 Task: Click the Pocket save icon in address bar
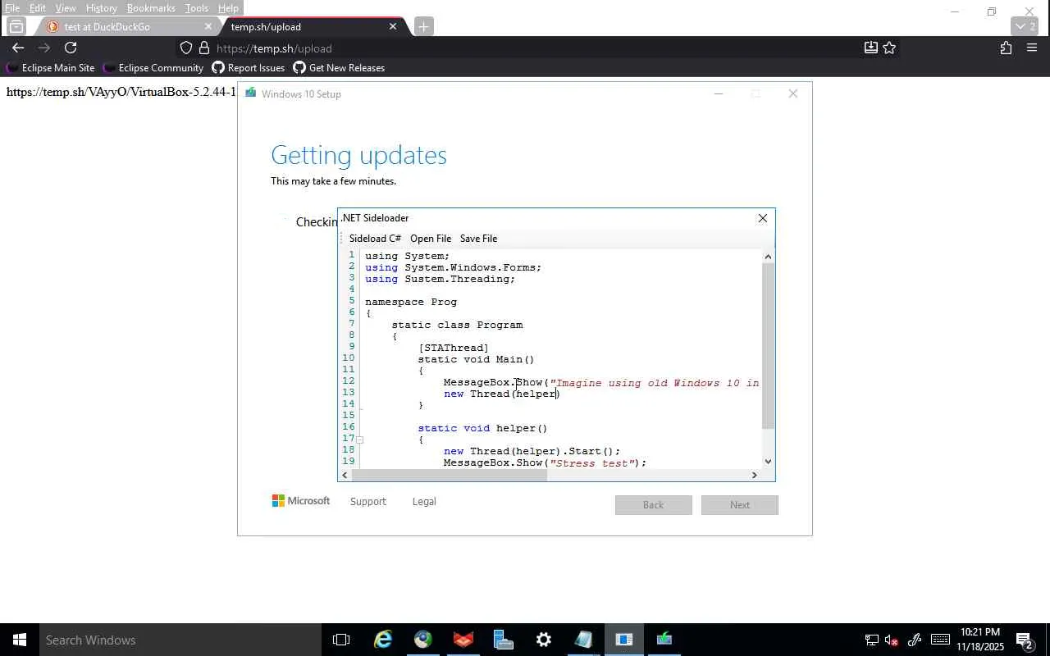pos(871,48)
